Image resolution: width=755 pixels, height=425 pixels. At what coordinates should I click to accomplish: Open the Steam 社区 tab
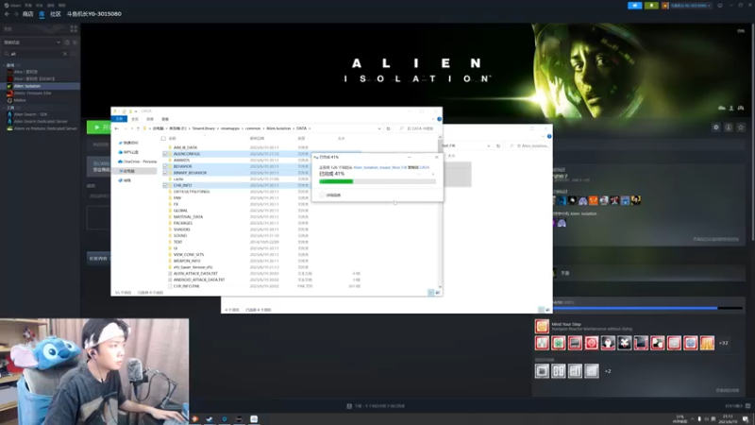56,14
